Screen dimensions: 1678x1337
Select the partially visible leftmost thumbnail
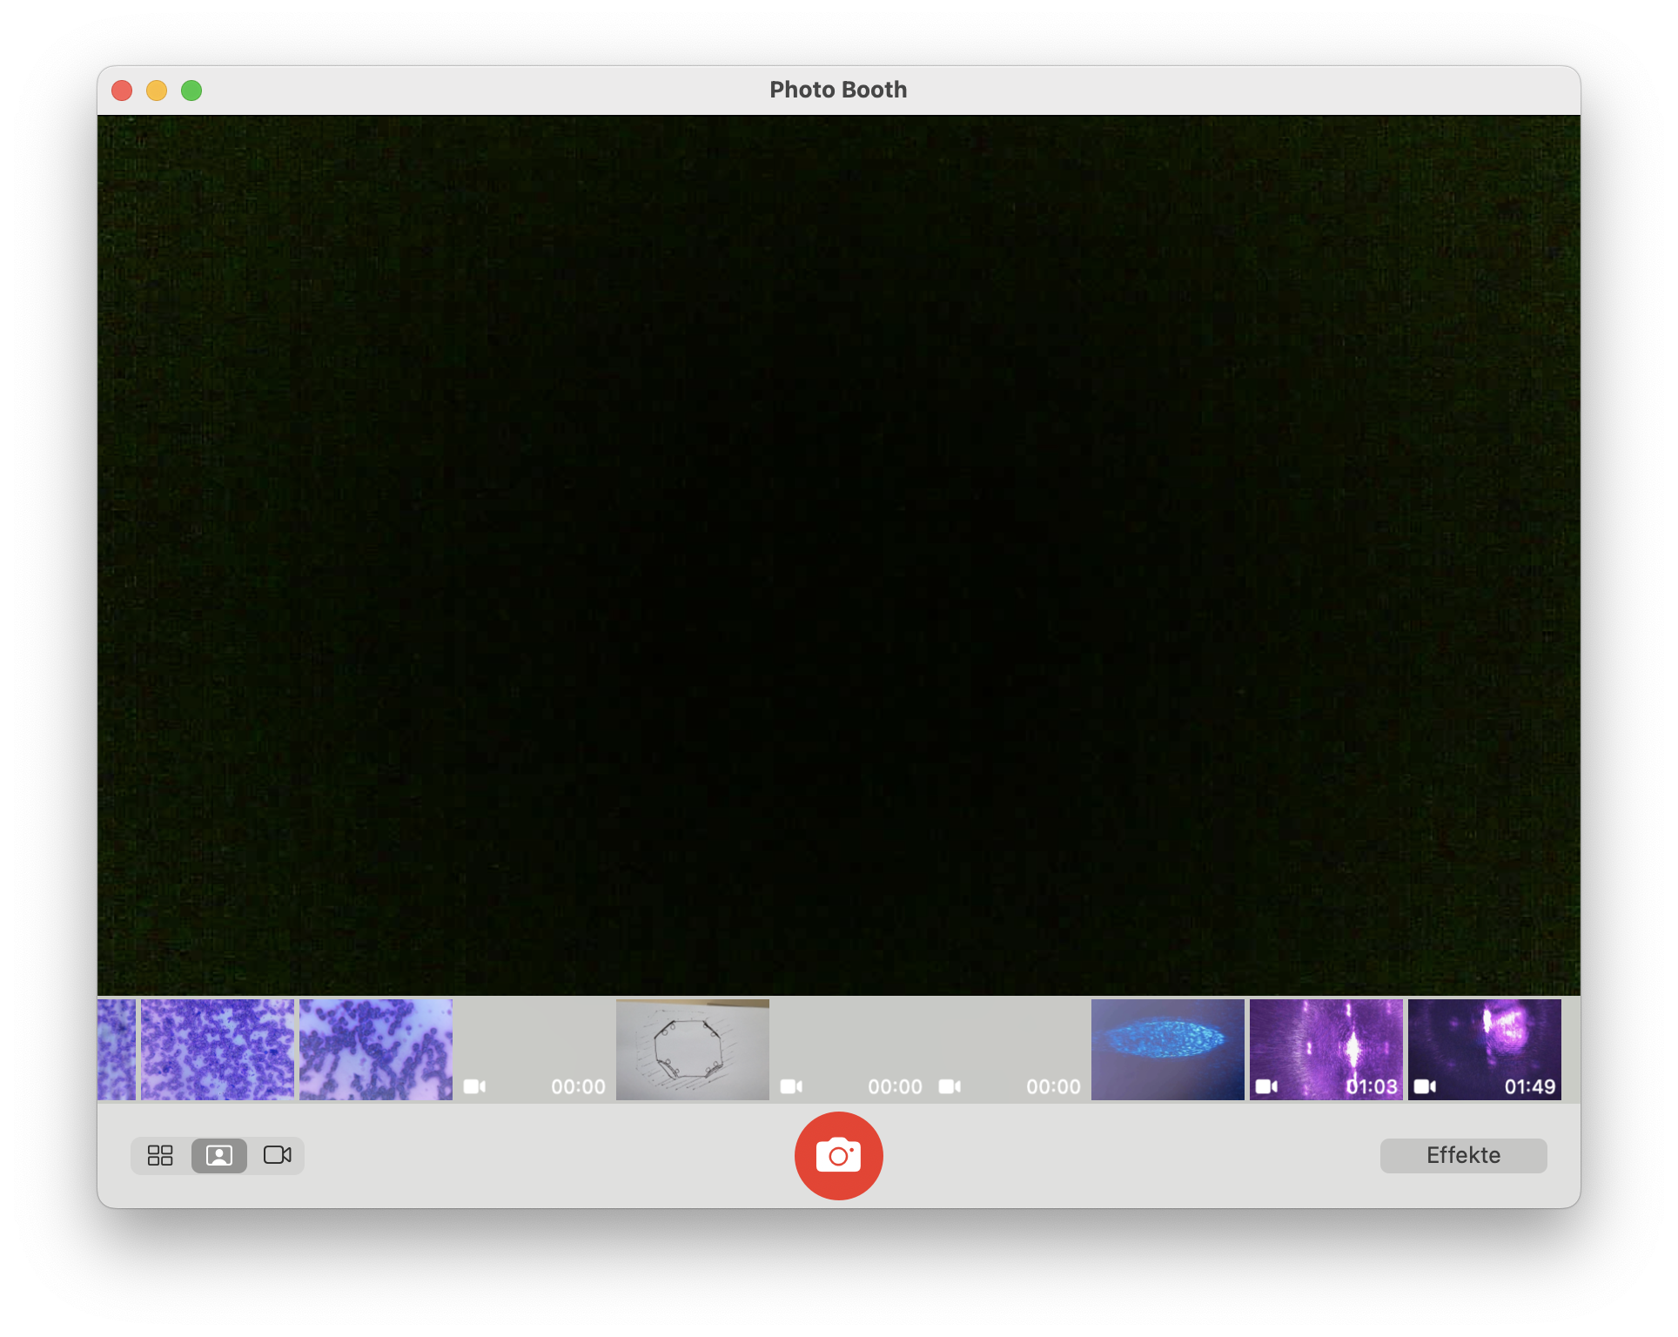coord(117,1049)
